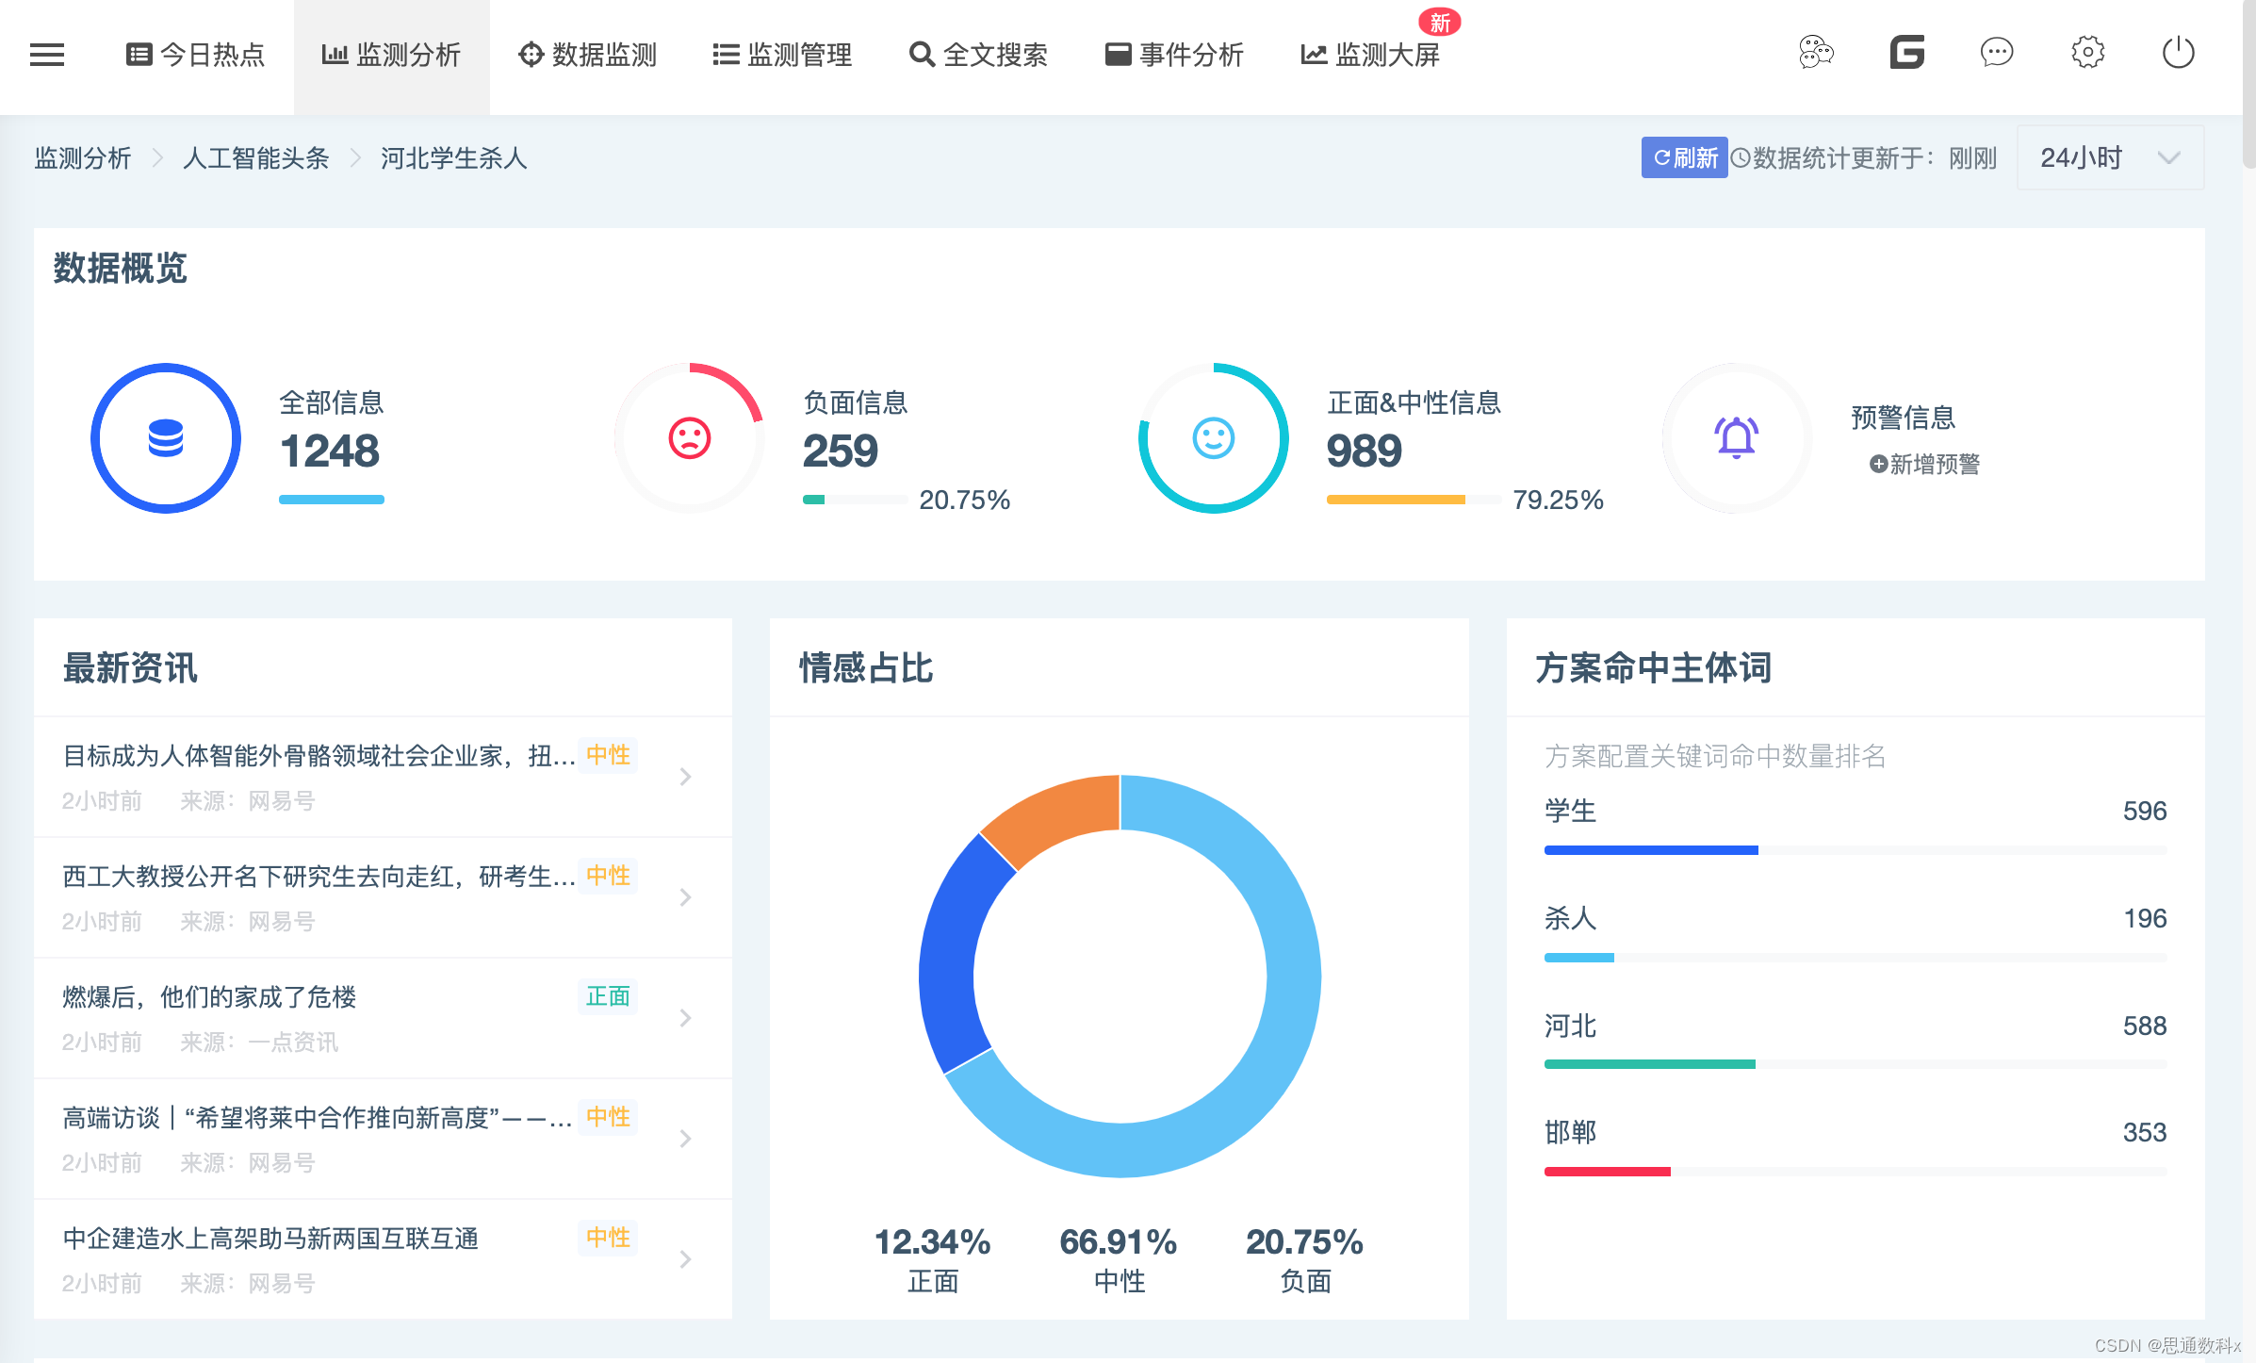Click the WeChat icon in header
This screenshot has height=1363, width=2256.
pyautogui.click(x=1815, y=53)
